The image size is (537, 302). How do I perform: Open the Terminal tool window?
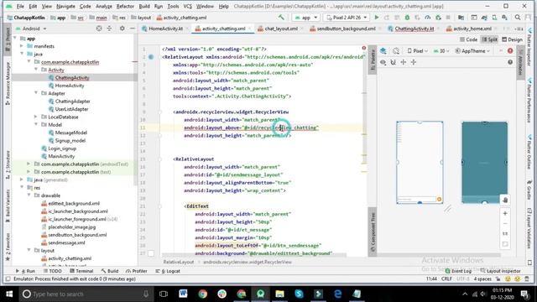point(81,271)
